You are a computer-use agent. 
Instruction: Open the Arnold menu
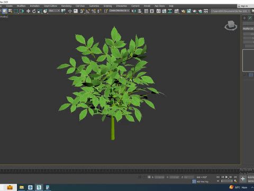tap(147, 6)
